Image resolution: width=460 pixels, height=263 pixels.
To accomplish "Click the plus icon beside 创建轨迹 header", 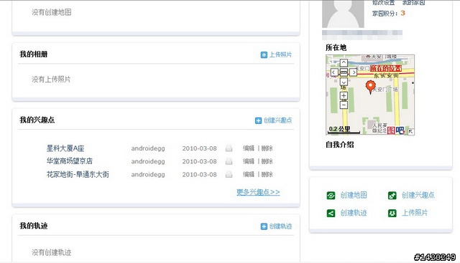I will tap(264, 226).
